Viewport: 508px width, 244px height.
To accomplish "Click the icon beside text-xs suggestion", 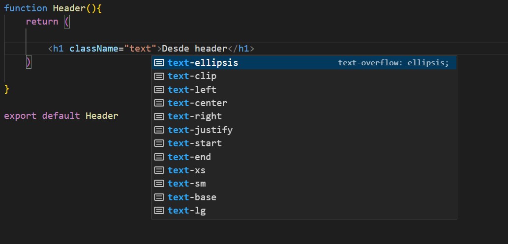I will click(x=159, y=170).
